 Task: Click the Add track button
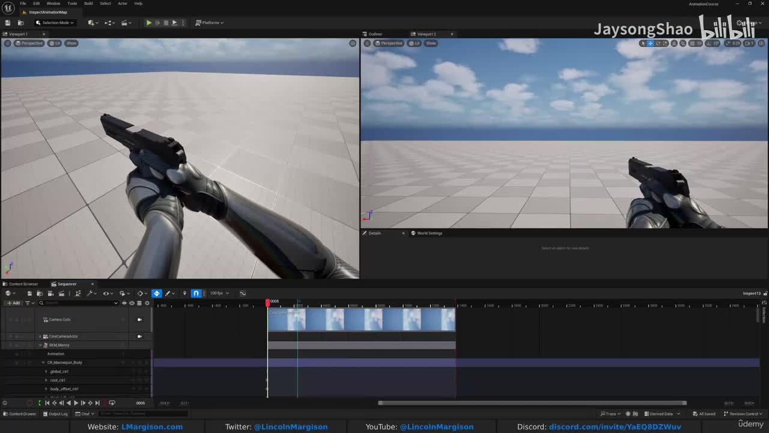point(13,303)
